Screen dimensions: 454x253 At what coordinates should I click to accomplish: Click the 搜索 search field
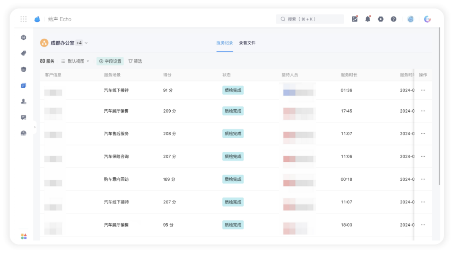[x=310, y=19]
